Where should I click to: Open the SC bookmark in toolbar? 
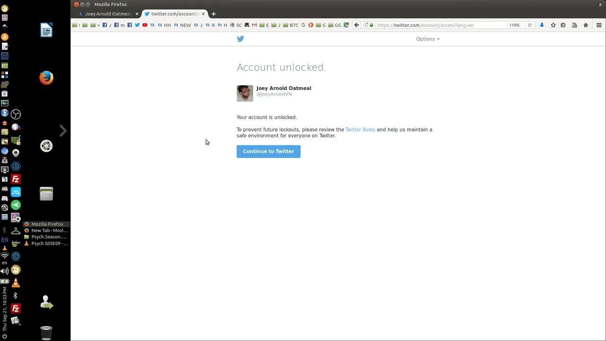[236, 25]
